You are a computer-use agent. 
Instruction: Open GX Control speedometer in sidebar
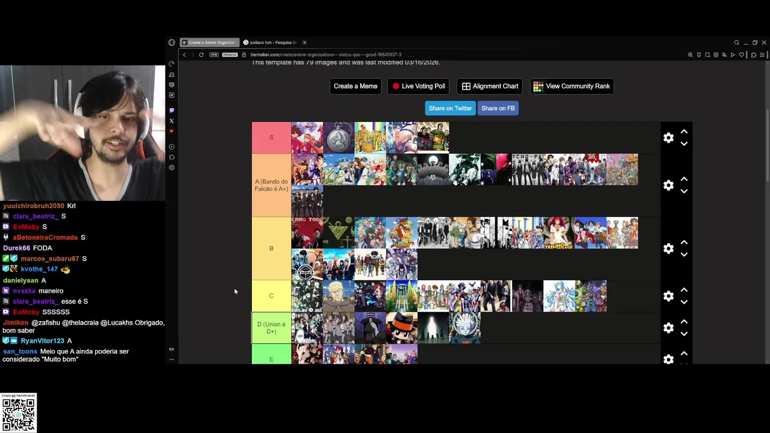point(171,64)
